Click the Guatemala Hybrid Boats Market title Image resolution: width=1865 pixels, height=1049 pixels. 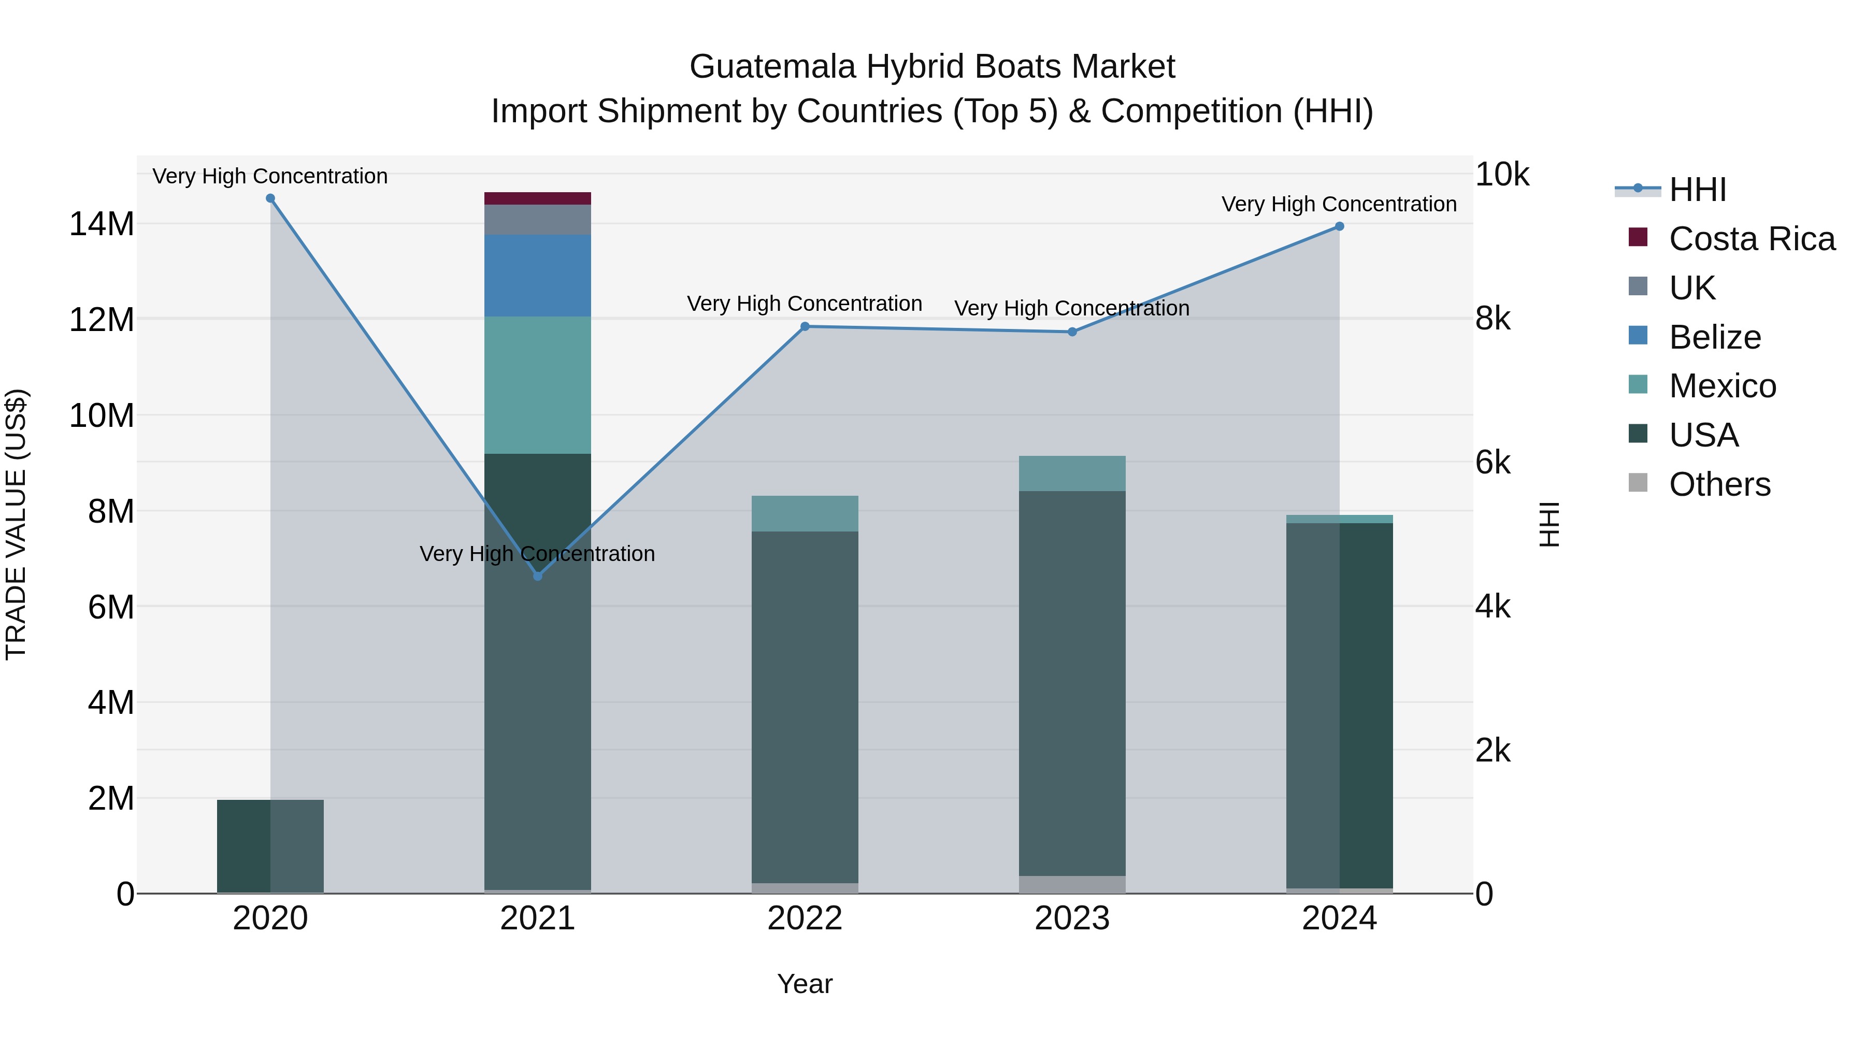[933, 67]
